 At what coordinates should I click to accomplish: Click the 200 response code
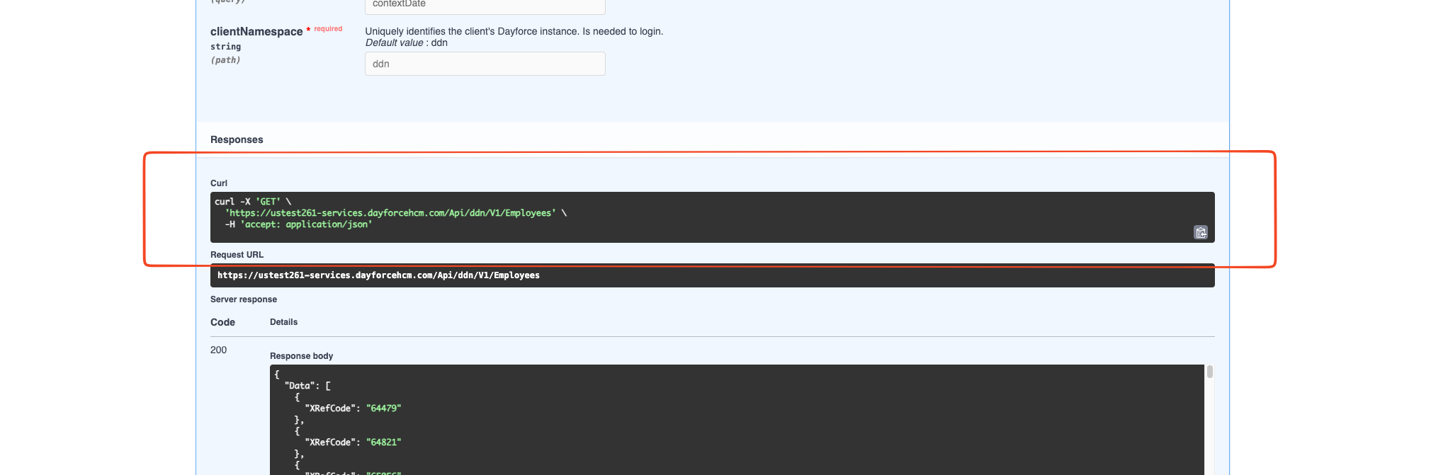(218, 350)
